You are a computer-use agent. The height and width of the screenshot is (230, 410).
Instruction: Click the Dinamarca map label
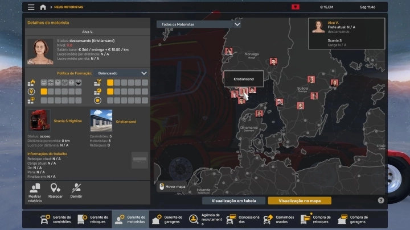click(x=249, y=128)
